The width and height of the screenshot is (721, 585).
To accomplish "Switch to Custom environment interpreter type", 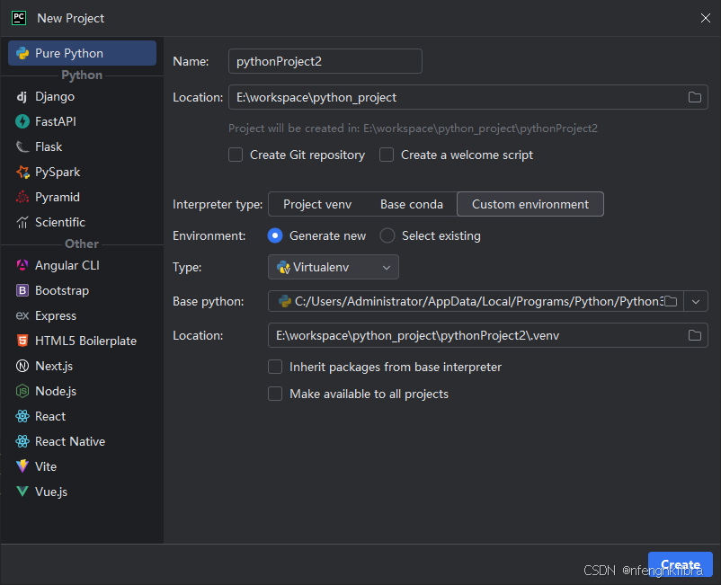I will coord(530,204).
